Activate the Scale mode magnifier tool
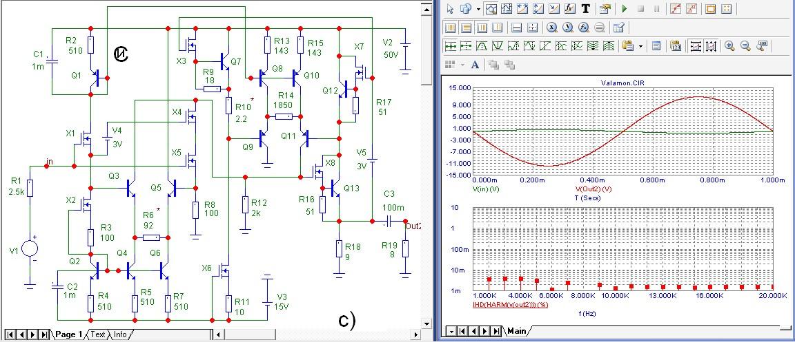 pyautogui.click(x=491, y=8)
